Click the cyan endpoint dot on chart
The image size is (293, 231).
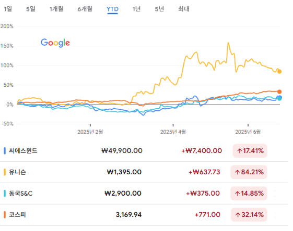[279, 99]
